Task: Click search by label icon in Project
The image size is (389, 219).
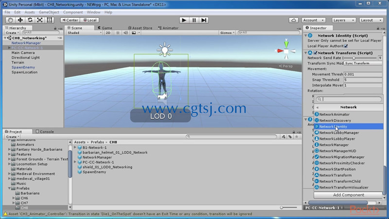Action: (290, 137)
